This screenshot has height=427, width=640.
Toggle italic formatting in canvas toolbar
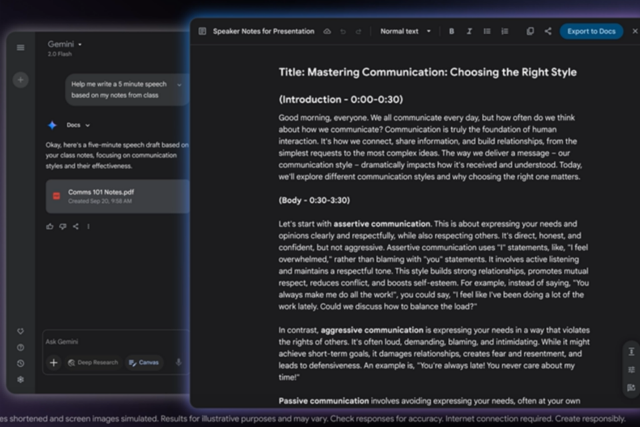[469, 31]
